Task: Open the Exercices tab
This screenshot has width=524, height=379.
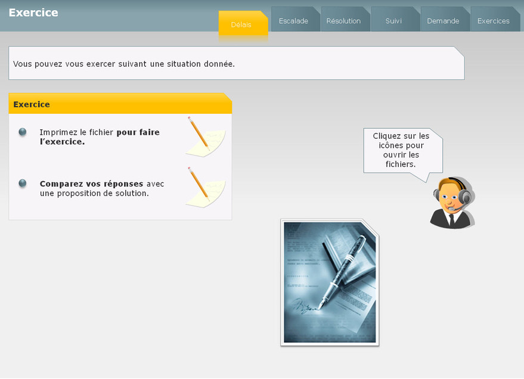Action: [x=494, y=21]
